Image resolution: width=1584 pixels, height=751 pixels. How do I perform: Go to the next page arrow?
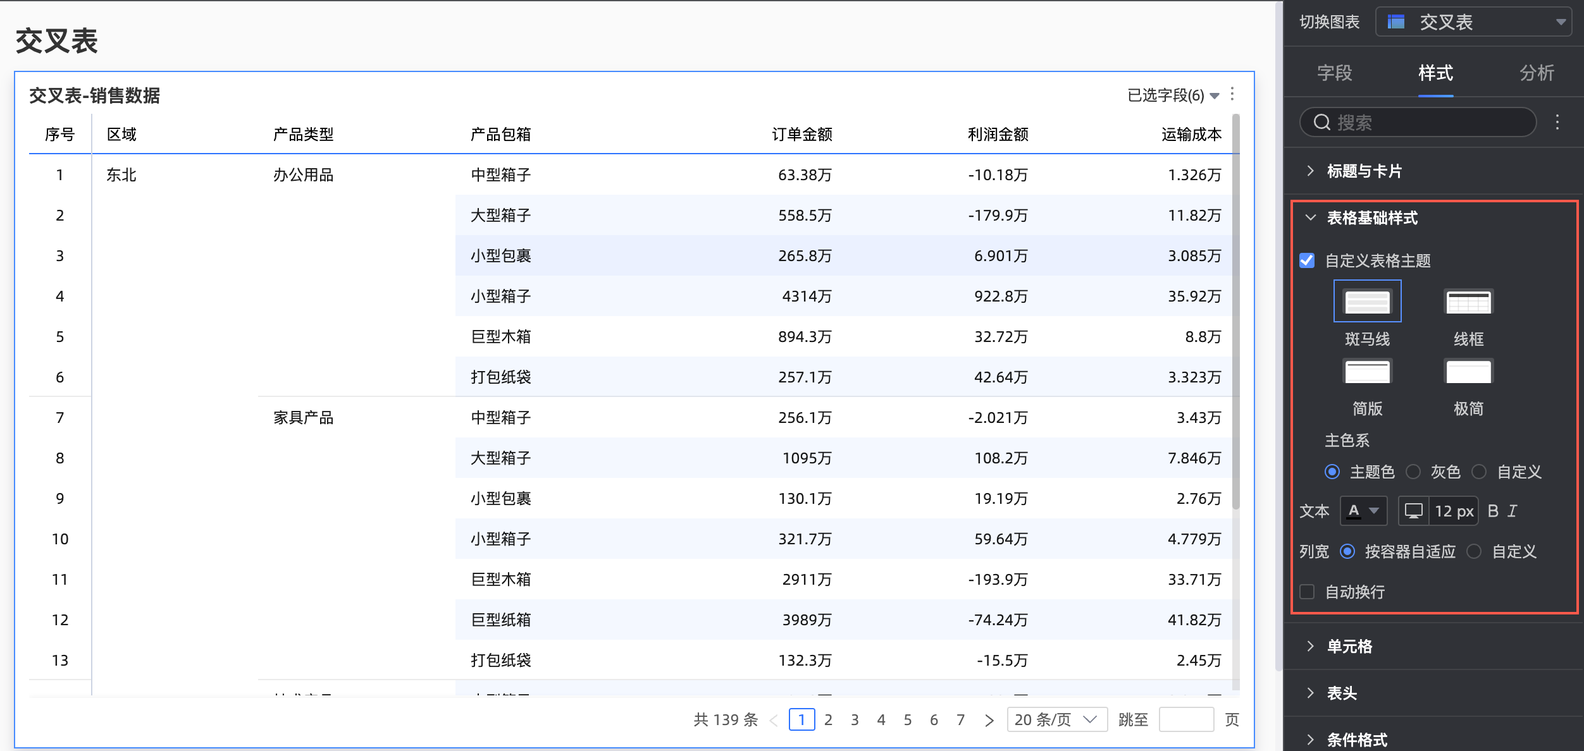tap(989, 720)
